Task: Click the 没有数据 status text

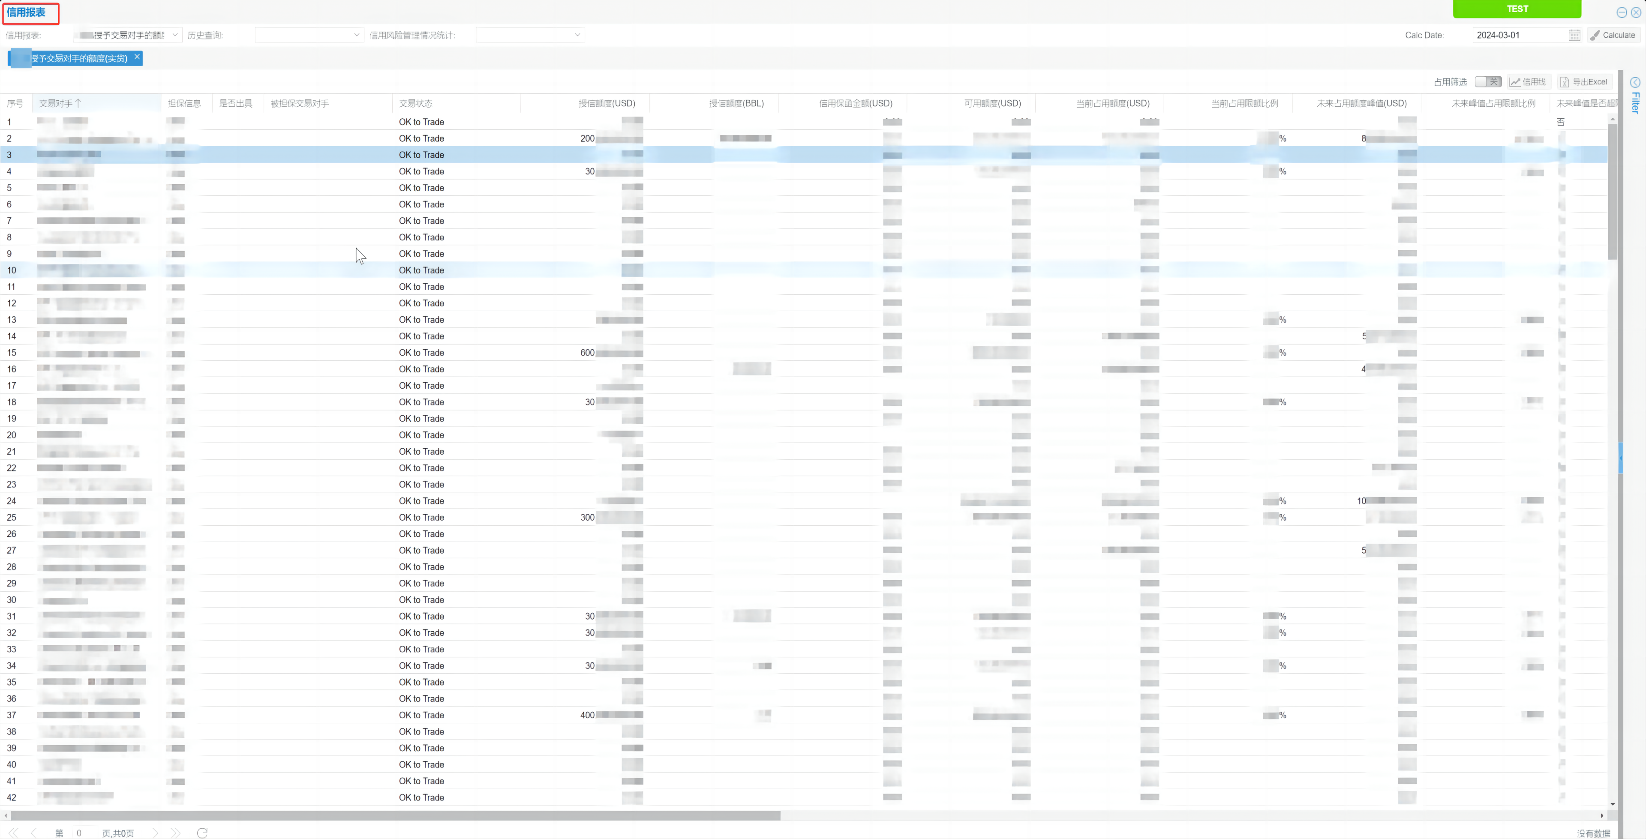Action: (1593, 833)
